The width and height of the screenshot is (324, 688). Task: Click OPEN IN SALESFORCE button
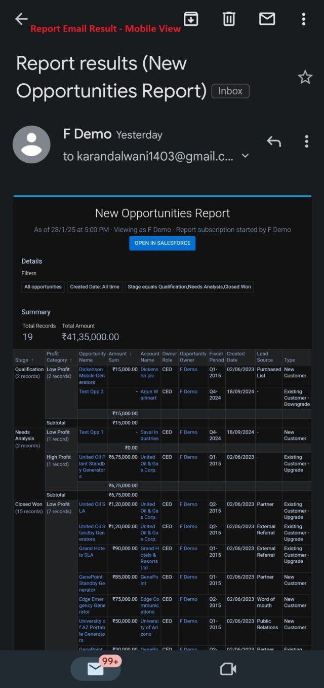163,243
